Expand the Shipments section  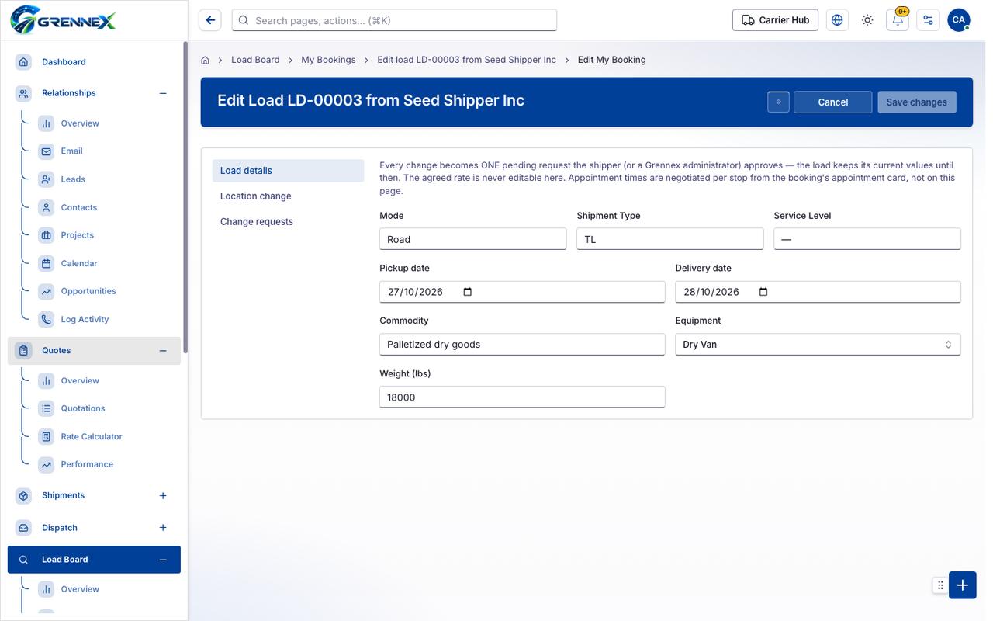point(163,495)
